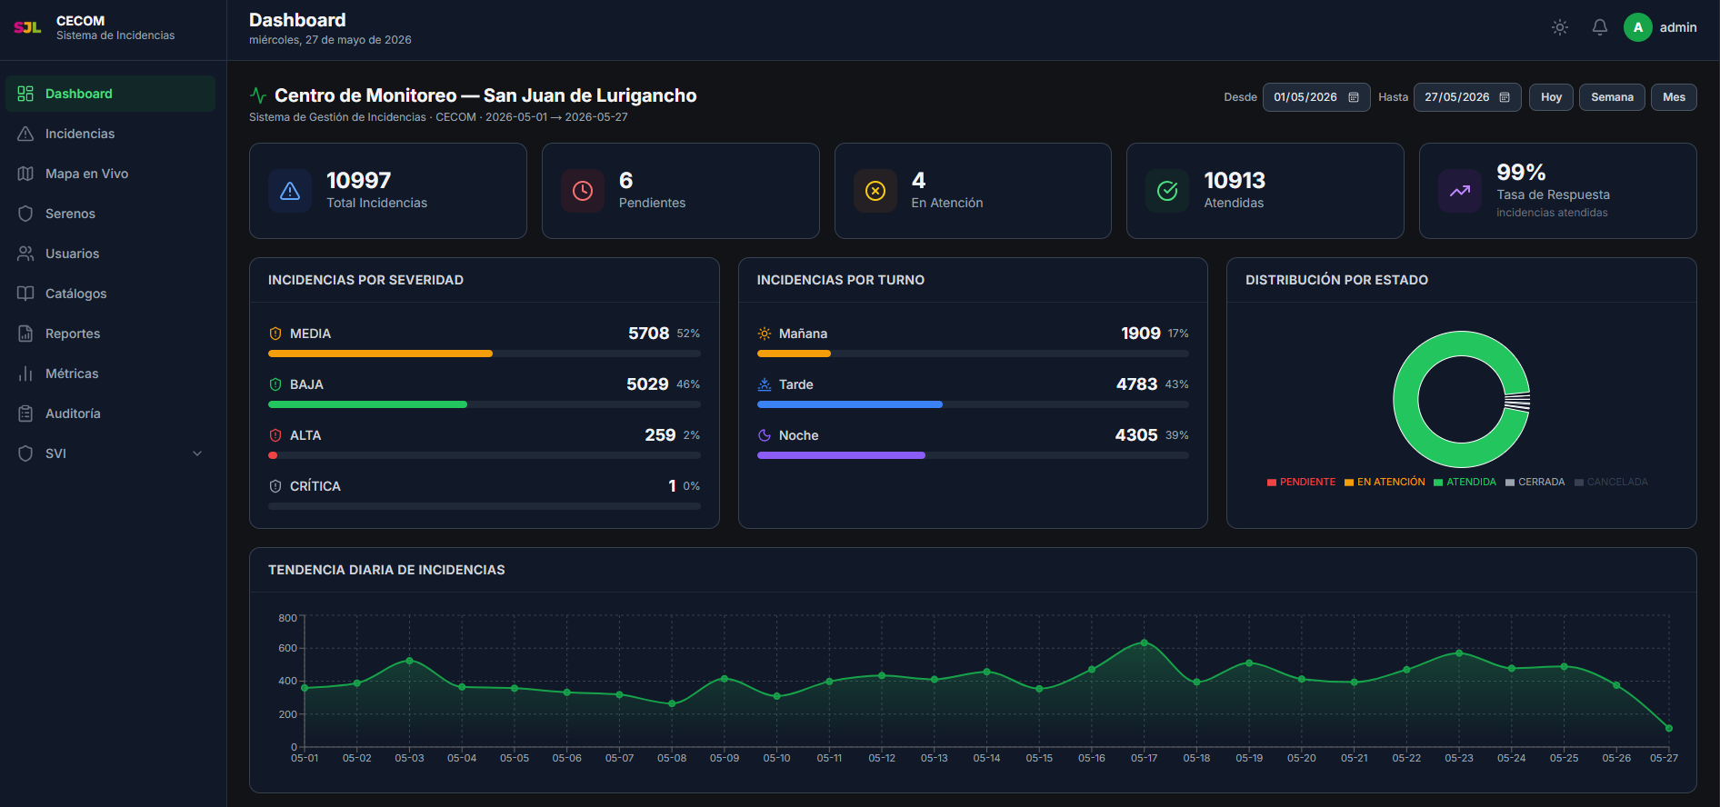The width and height of the screenshot is (1720, 807).
Task: Click the Catálogos book icon
Action: [25, 294]
